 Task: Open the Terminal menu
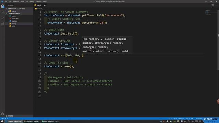click(39, 2)
